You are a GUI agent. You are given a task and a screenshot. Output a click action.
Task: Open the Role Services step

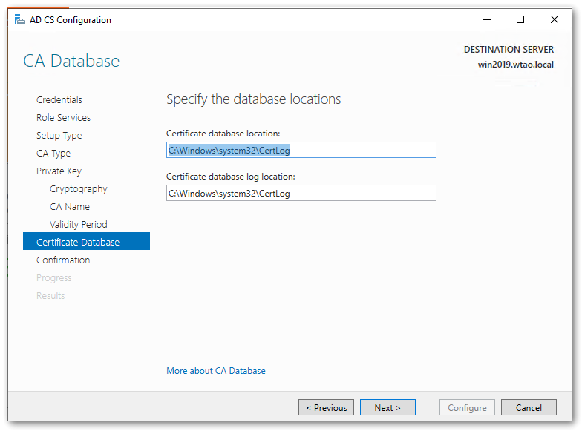[63, 117]
